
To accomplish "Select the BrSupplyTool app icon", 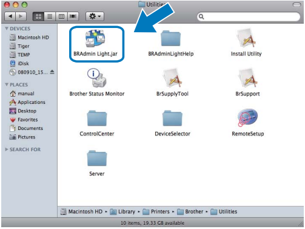I will point(172,78).
